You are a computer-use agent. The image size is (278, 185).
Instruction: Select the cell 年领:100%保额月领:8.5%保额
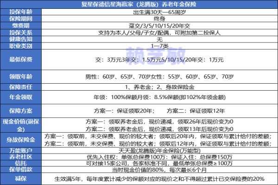[x=159, y=97]
